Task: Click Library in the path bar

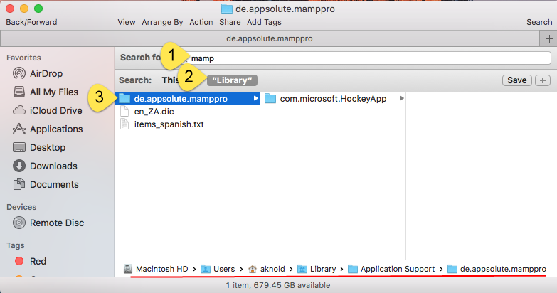Action: [x=317, y=269]
